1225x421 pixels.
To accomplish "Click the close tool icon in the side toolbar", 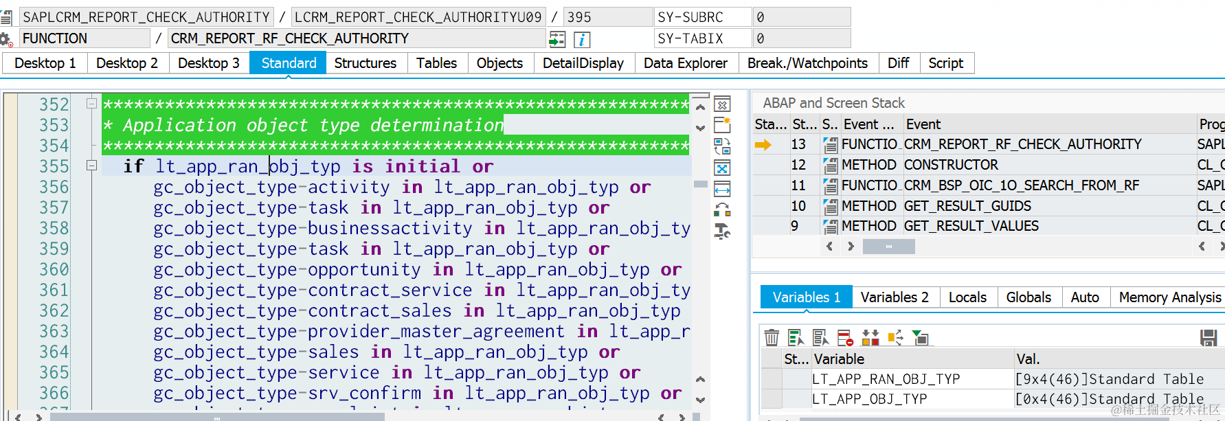I will click(722, 104).
